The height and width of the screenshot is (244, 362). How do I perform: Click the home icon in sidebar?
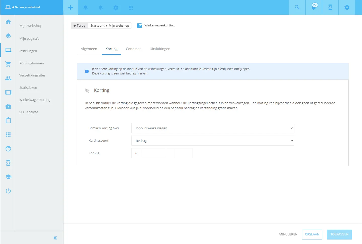[8, 22]
